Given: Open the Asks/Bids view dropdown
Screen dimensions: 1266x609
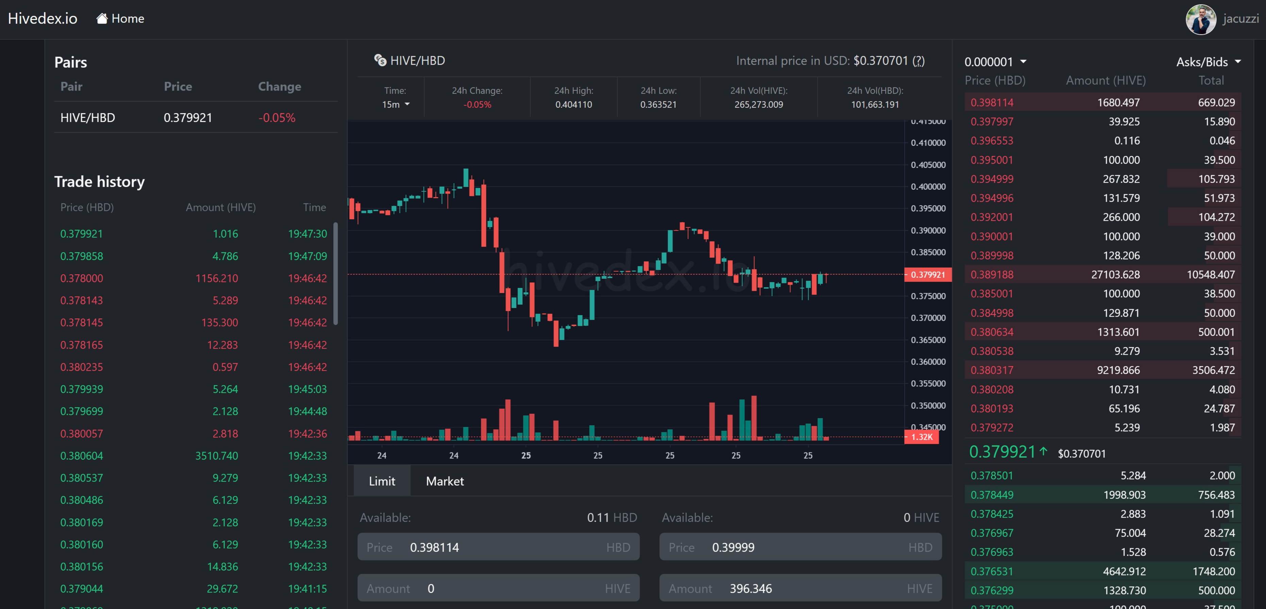Looking at the screenshot, I should point(1209,62).
